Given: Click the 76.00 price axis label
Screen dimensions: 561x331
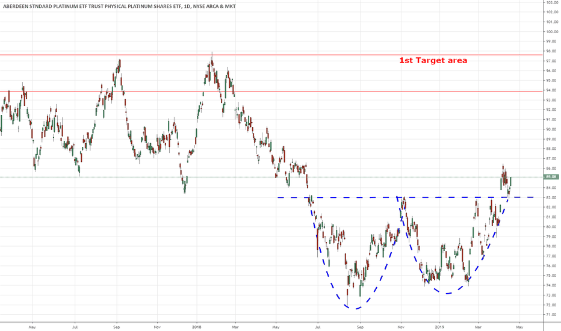Looking at the screenshot, I should (551, 266).
